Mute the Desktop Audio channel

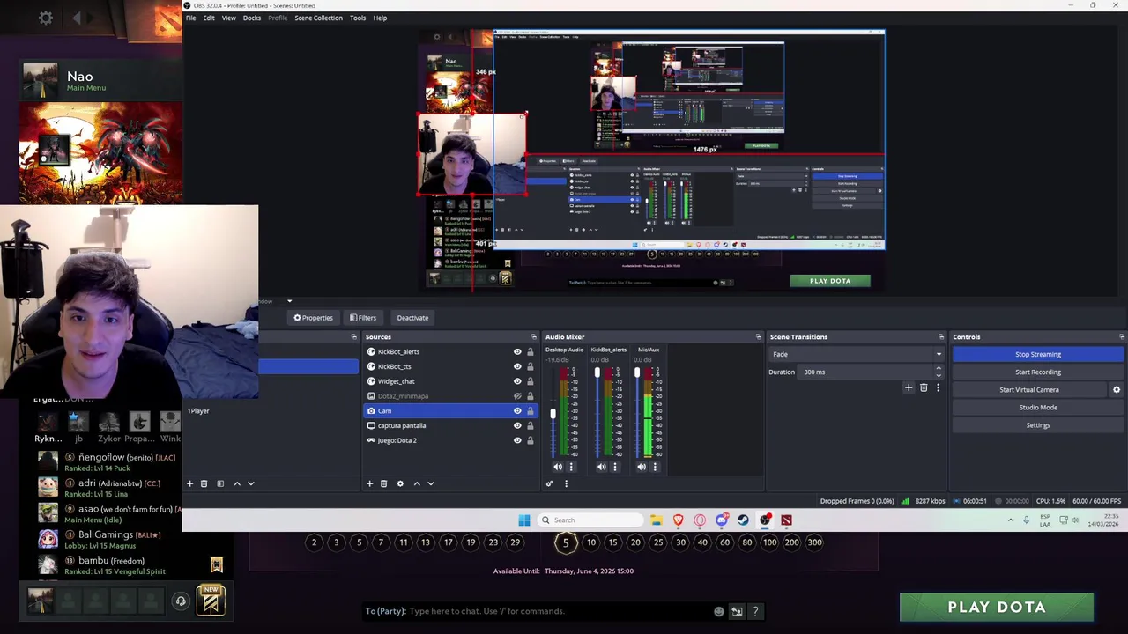click(x=558, y=467)
